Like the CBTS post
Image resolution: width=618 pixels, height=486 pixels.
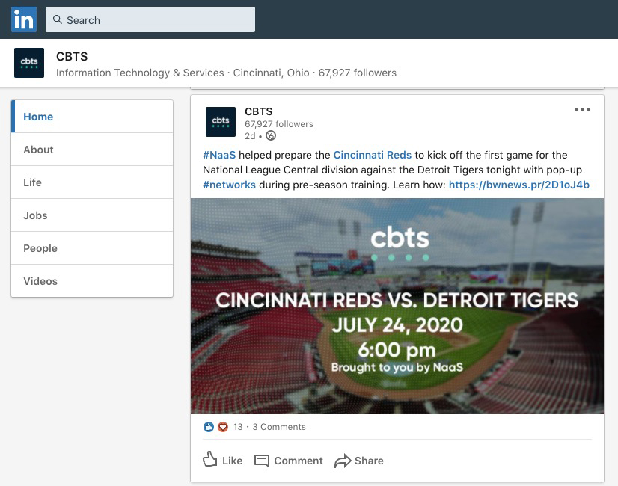pyautogui.click(x=222, y=460)
